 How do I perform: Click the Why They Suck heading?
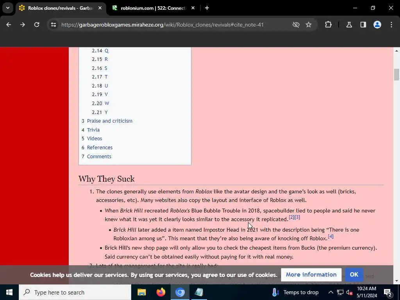(106, 179)
